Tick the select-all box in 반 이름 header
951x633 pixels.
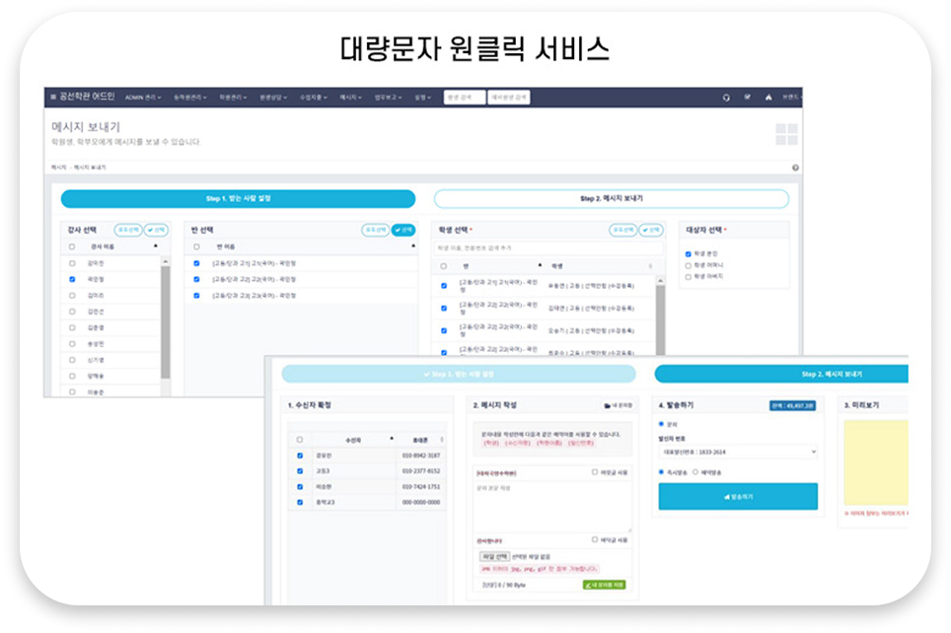pyautogui.click(x=196, y=246)
